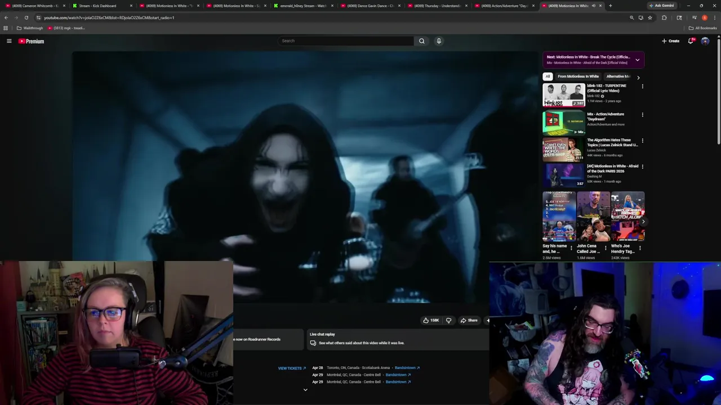Open Live chat replay panel
This screenshot has height=405, width=721.
397,339
